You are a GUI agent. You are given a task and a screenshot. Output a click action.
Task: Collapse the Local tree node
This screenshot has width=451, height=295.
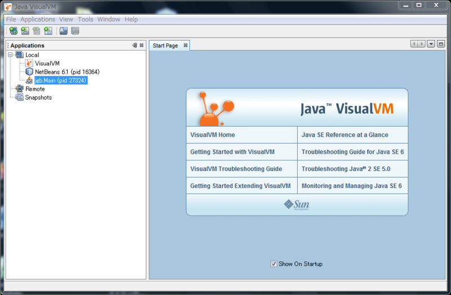point(10,55)
